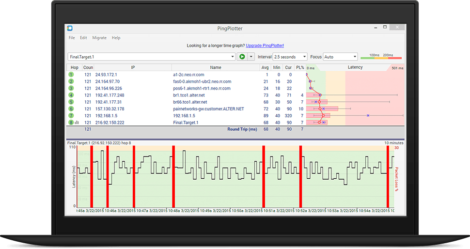Viewport: 470px width, 249px height.
Task: Click the IP column header
Action: coord(133,67)
